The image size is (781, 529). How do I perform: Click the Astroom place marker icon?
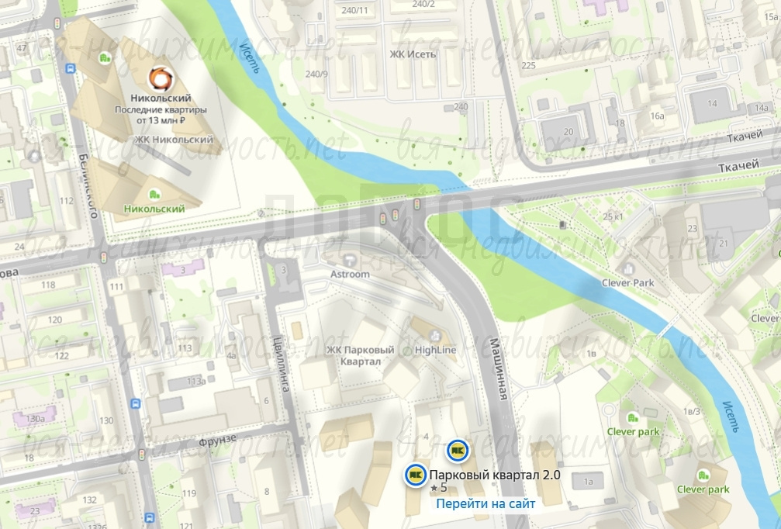[350, 260]
